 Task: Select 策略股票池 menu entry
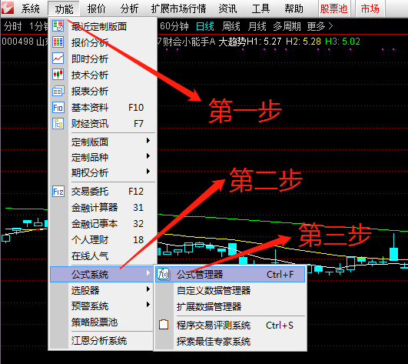click(101, 322)
